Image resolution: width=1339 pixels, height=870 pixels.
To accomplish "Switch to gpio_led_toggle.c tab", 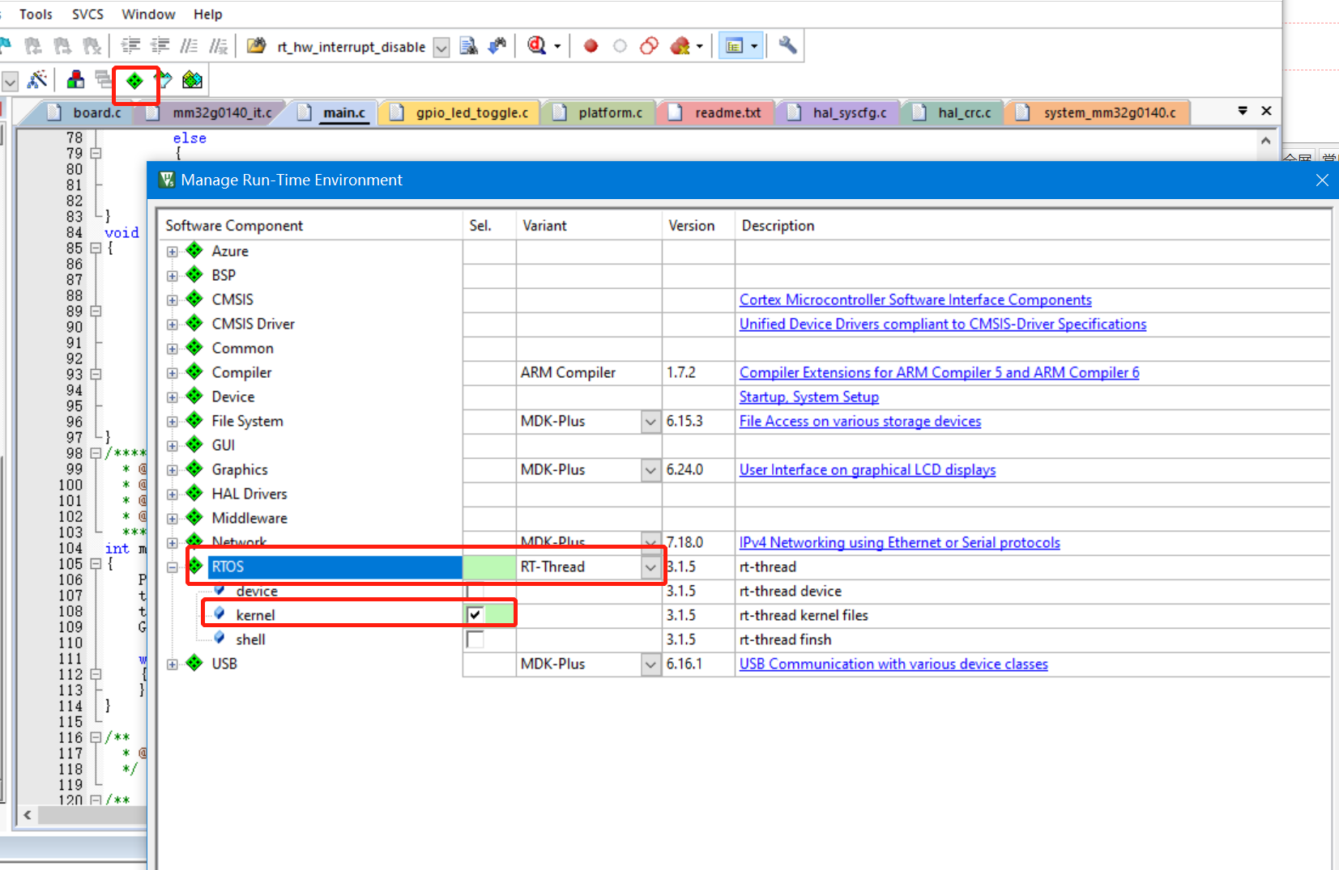I will click(471, 112).
